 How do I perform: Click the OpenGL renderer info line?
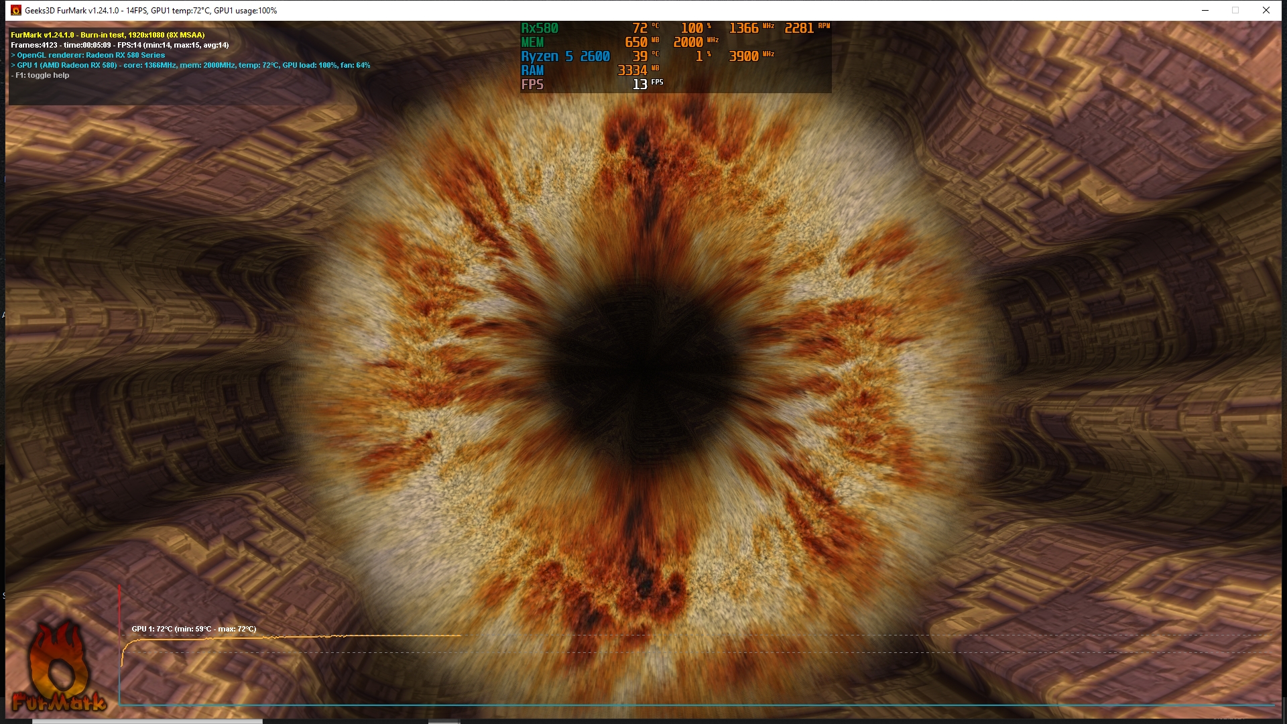click(90, 55)
